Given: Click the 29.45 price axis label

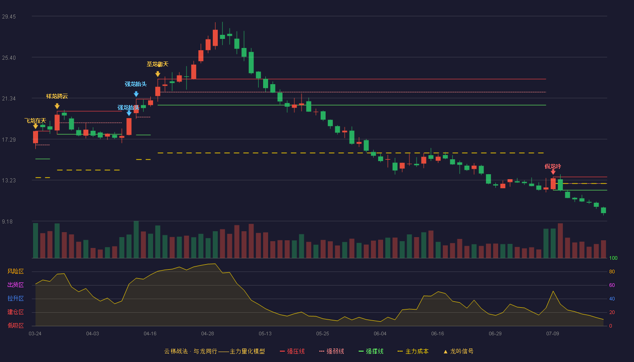Looking at the screenshot, I should [9, 17].
